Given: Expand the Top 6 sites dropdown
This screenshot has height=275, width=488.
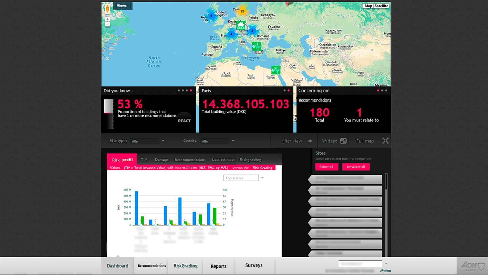Looking at the screenshot, I should pos(243,178).
